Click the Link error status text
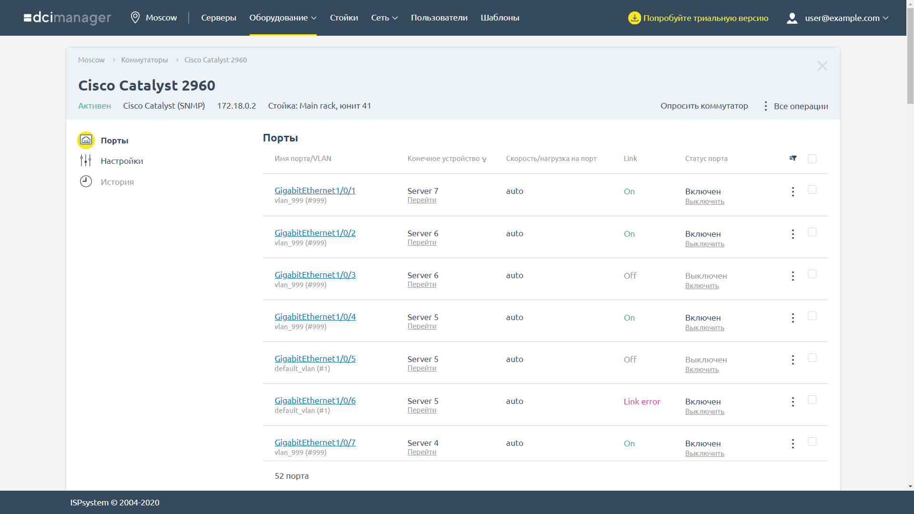Image resolution: width=914 pixels, height=514 pixels. pos(642,402)
